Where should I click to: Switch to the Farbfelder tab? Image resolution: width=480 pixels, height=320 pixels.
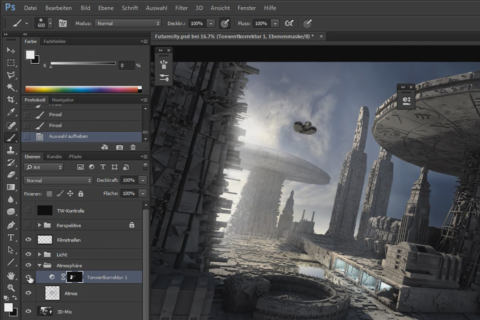54,41
